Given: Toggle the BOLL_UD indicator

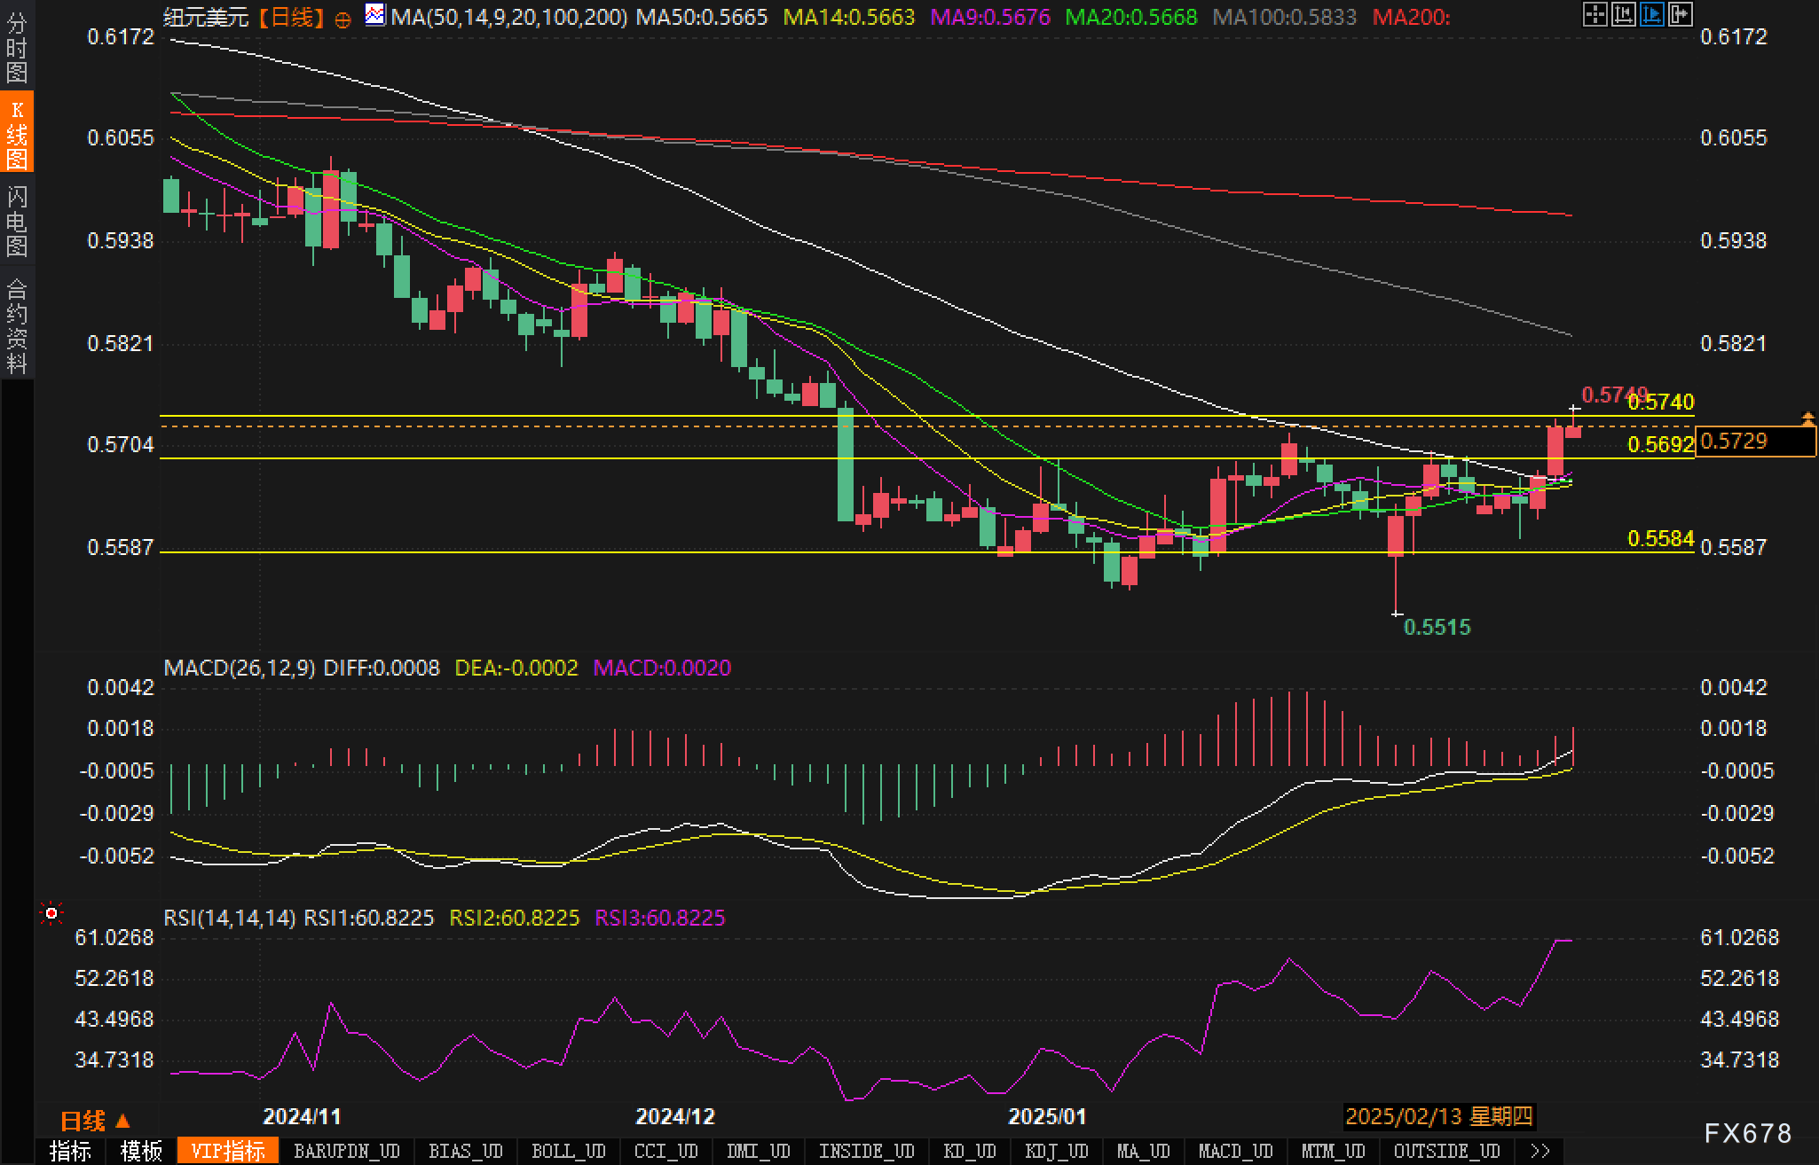Looking at the screenshot, I should tap(568, 1151).
